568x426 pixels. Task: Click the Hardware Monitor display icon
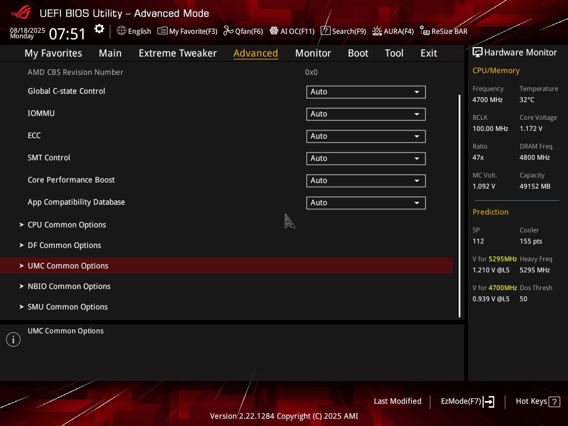click(x=478, y=53)
